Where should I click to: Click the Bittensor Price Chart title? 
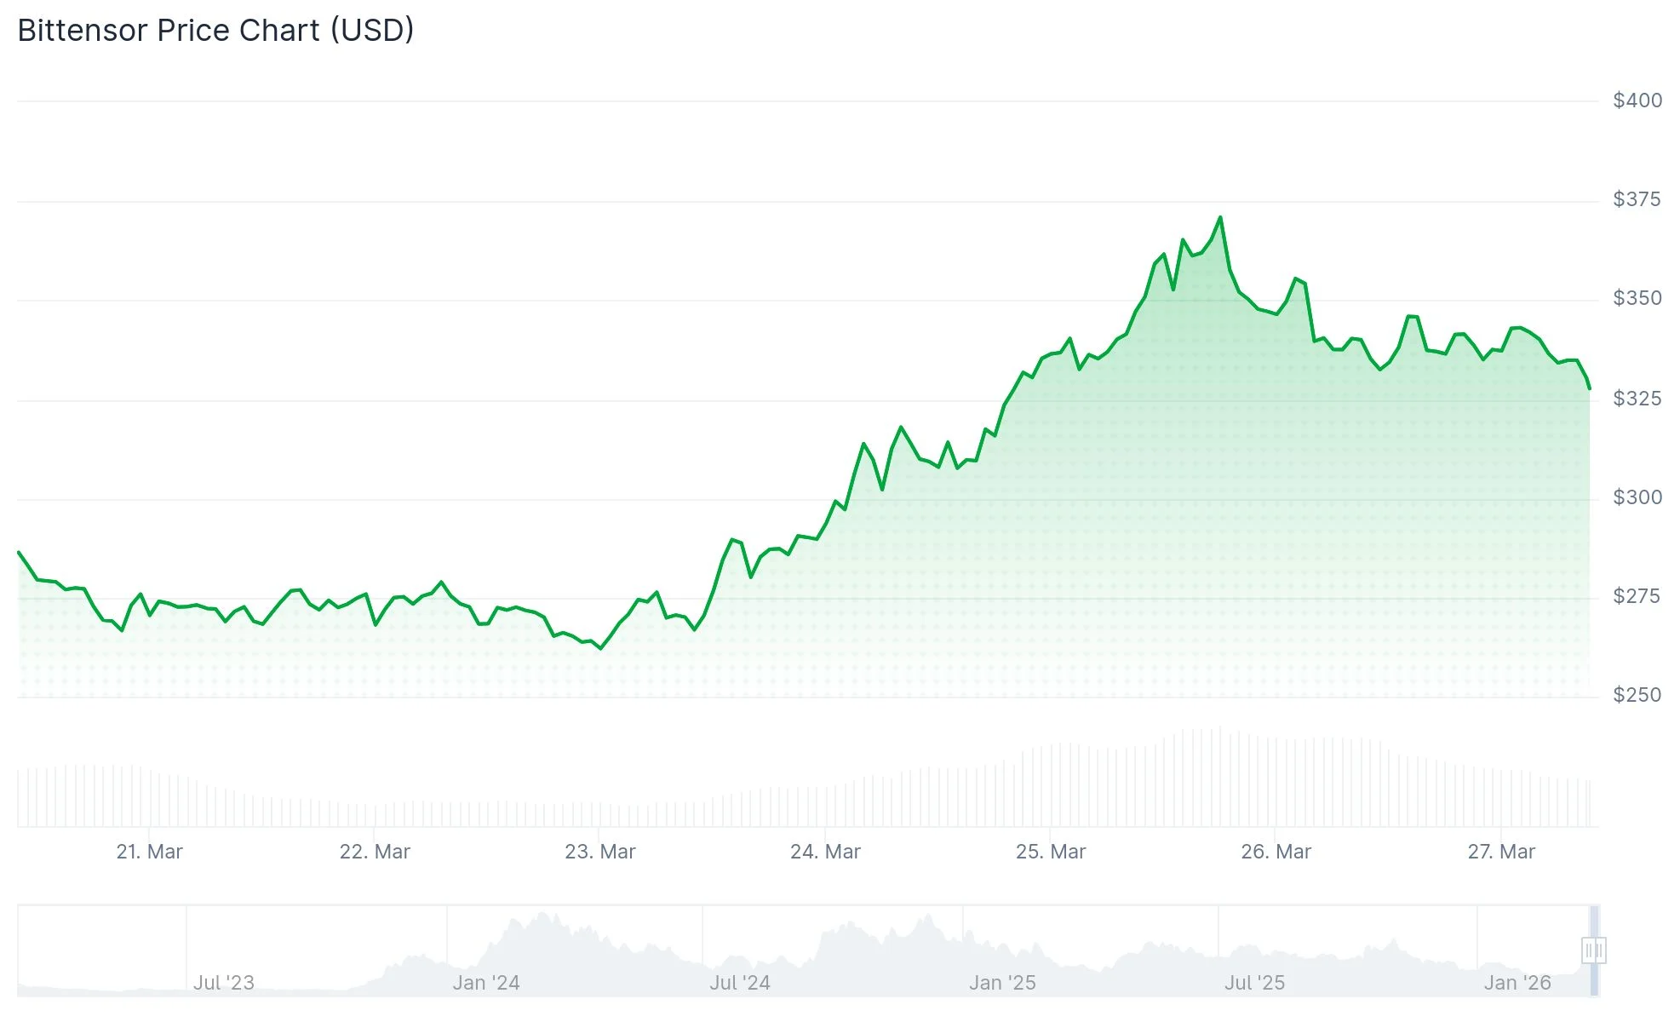tap(215, 31)
